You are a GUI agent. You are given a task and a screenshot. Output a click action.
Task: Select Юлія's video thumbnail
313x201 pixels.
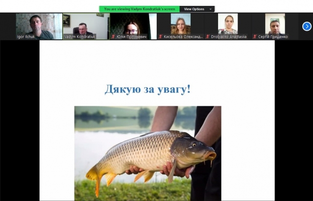[x=134, y=26]
